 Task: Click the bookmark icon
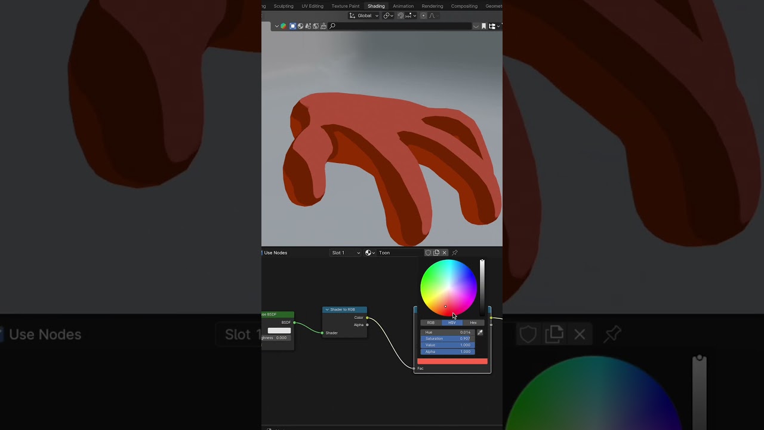pyautogui.click(x=483, y=26)
